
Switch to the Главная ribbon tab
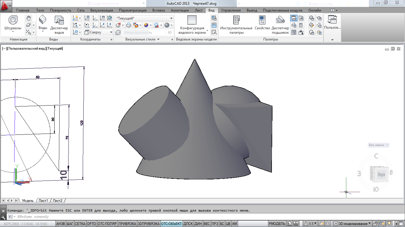coord(23,10)
